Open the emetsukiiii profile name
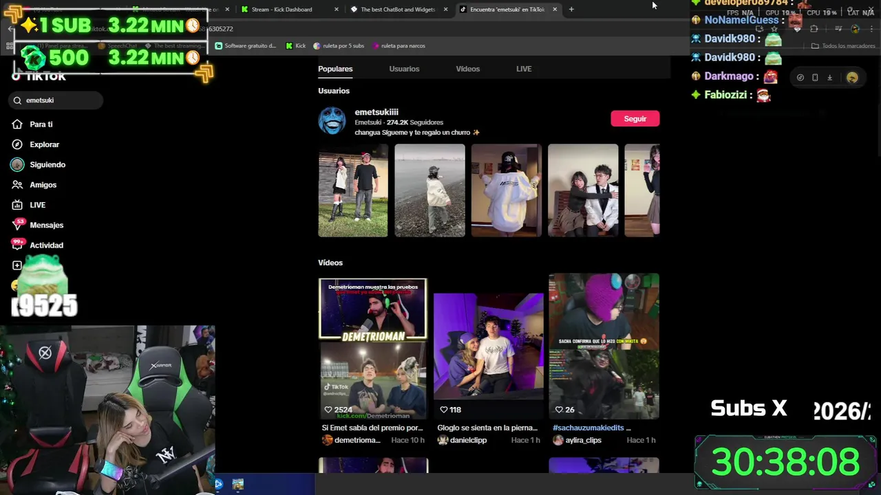 pos(376,112)
